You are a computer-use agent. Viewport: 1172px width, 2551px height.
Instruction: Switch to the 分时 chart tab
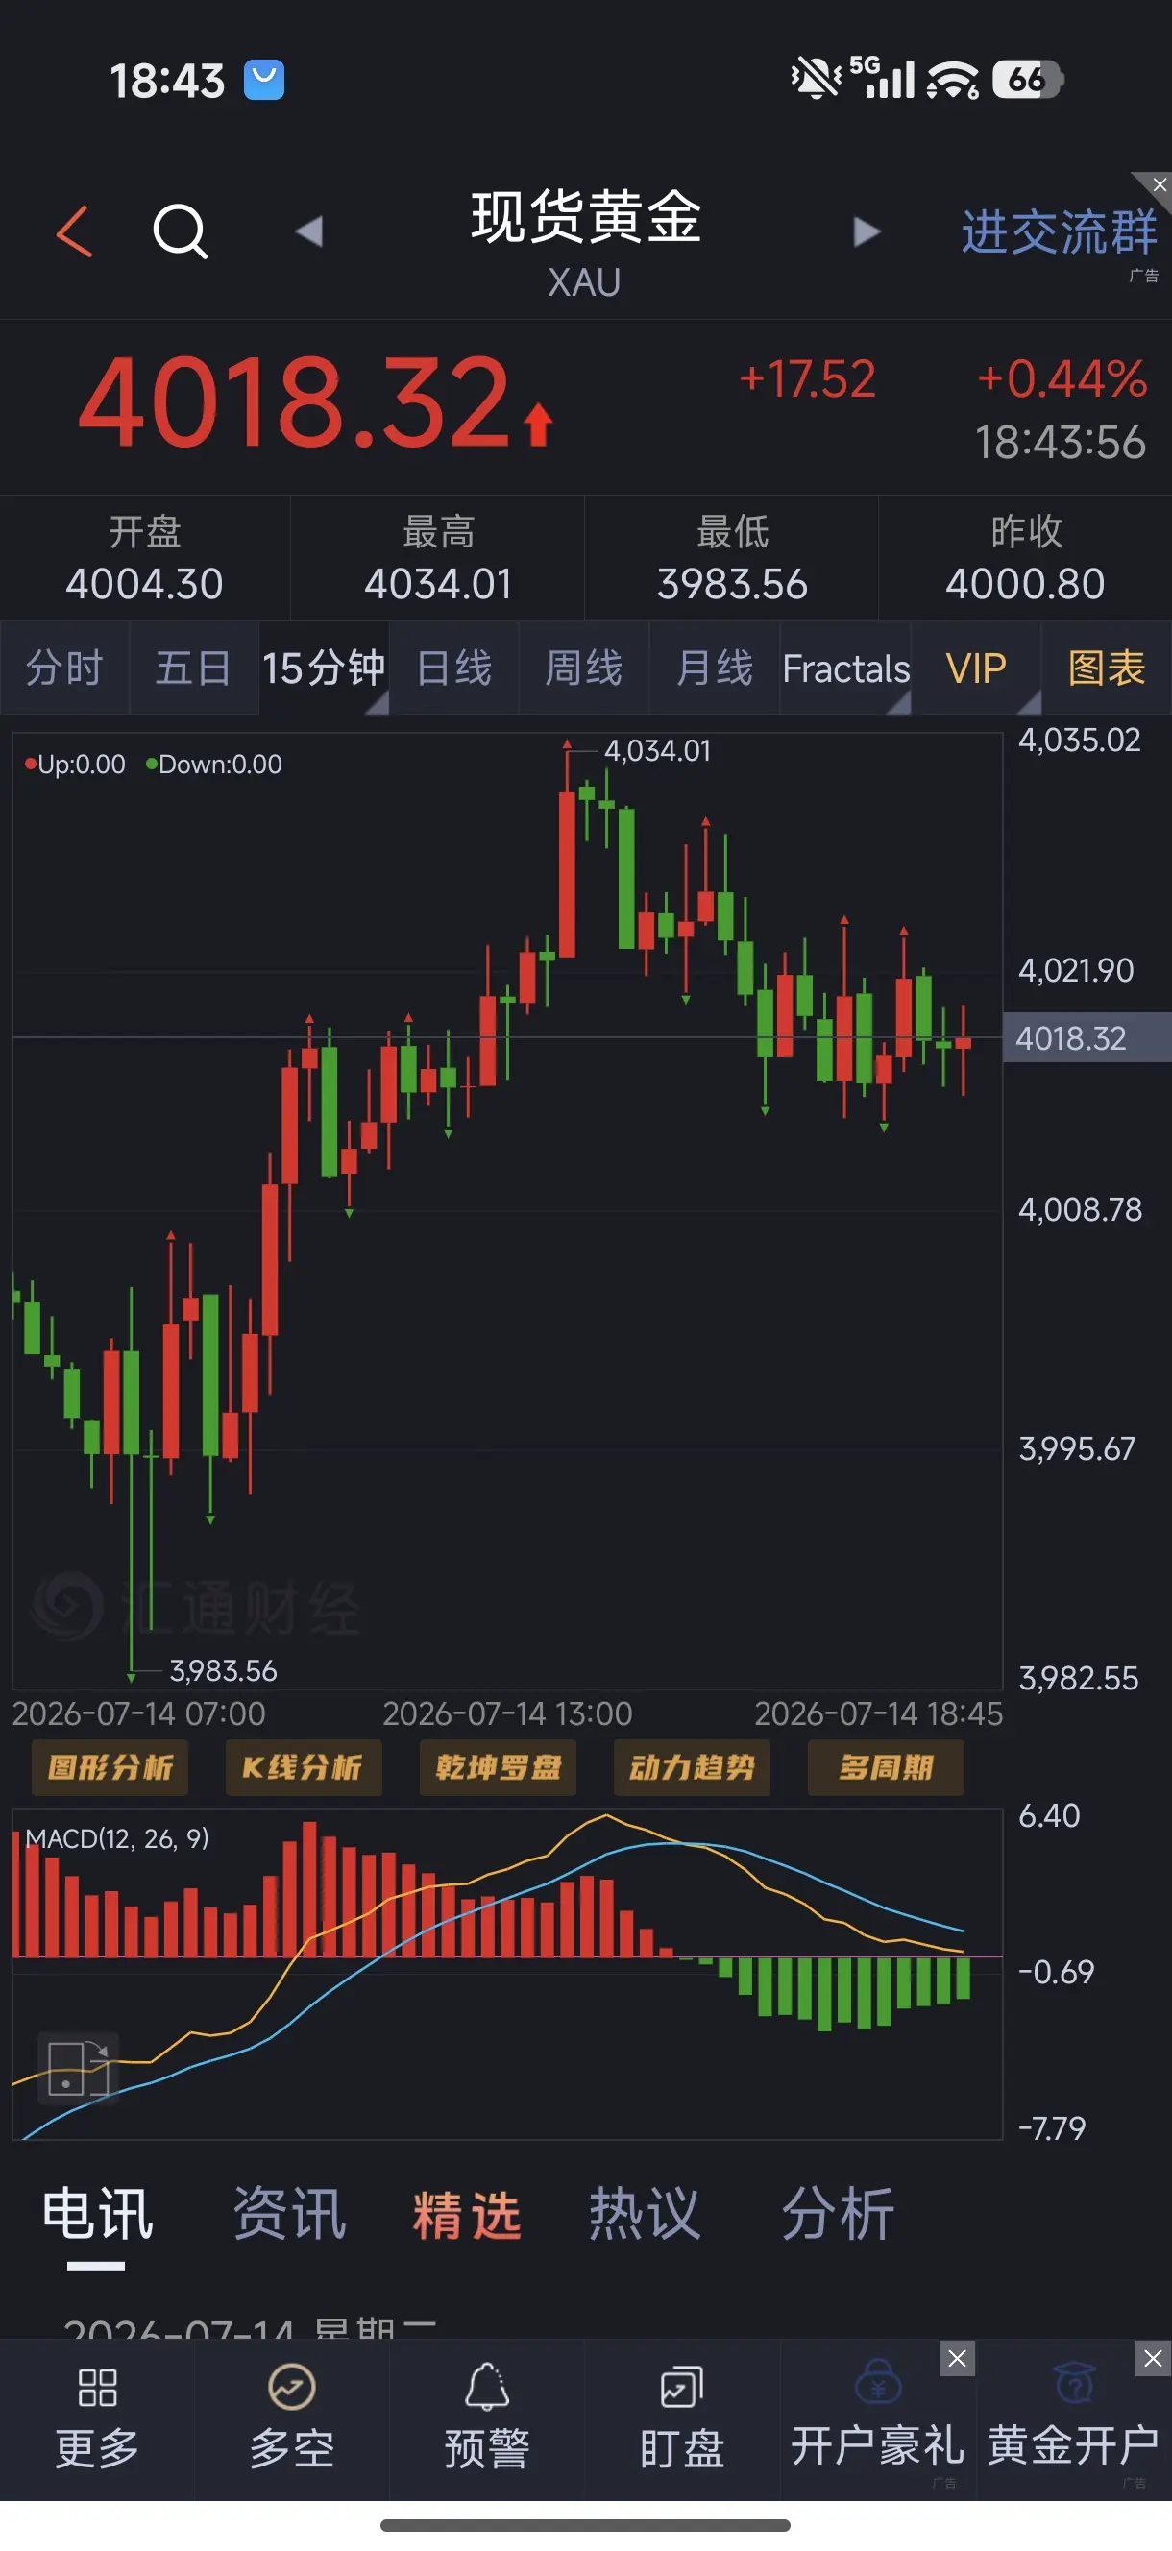point(64,668)
